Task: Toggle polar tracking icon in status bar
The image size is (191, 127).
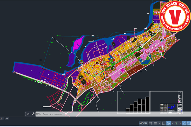Action: [x=168, y=123]
